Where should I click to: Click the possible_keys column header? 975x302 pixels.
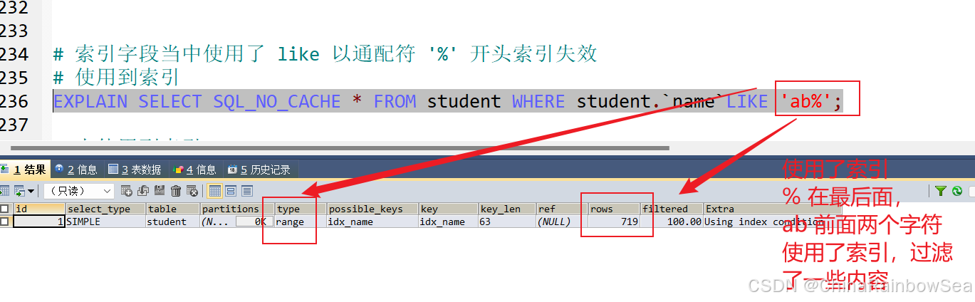point(366,209)
